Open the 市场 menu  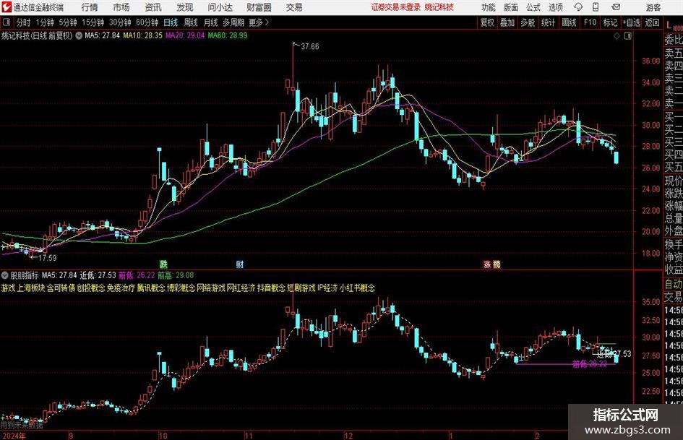point(121,7)
